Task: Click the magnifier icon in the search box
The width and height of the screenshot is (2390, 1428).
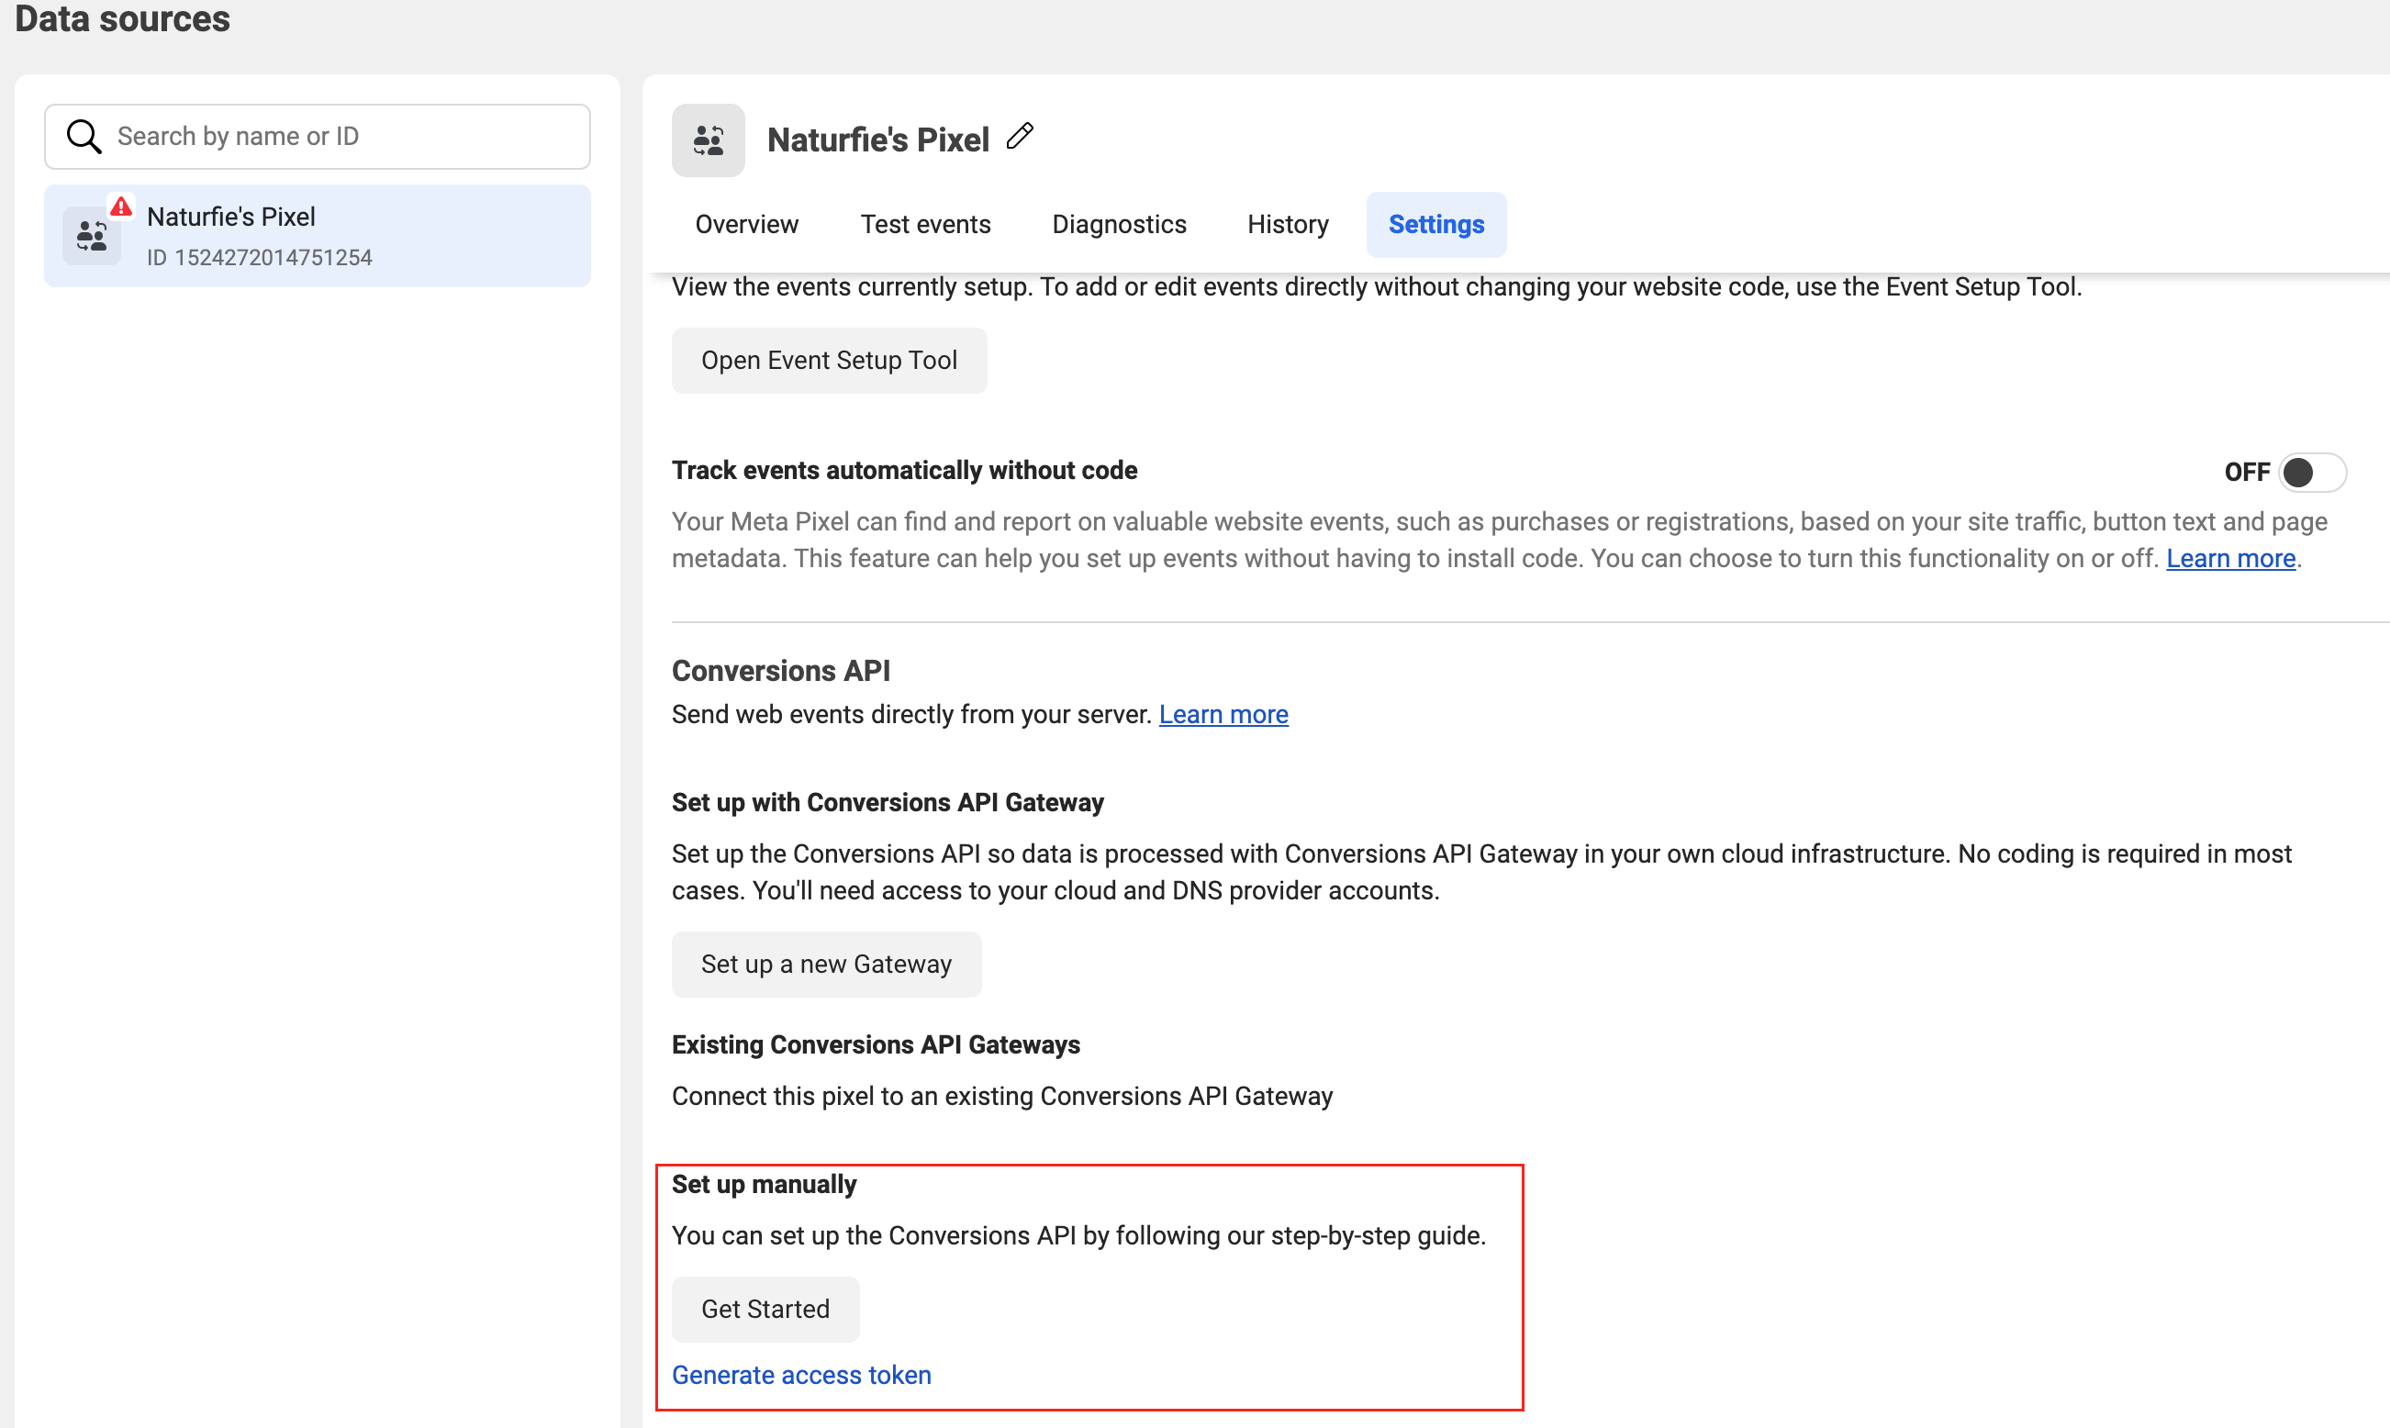Action: [x=84, y=137]
